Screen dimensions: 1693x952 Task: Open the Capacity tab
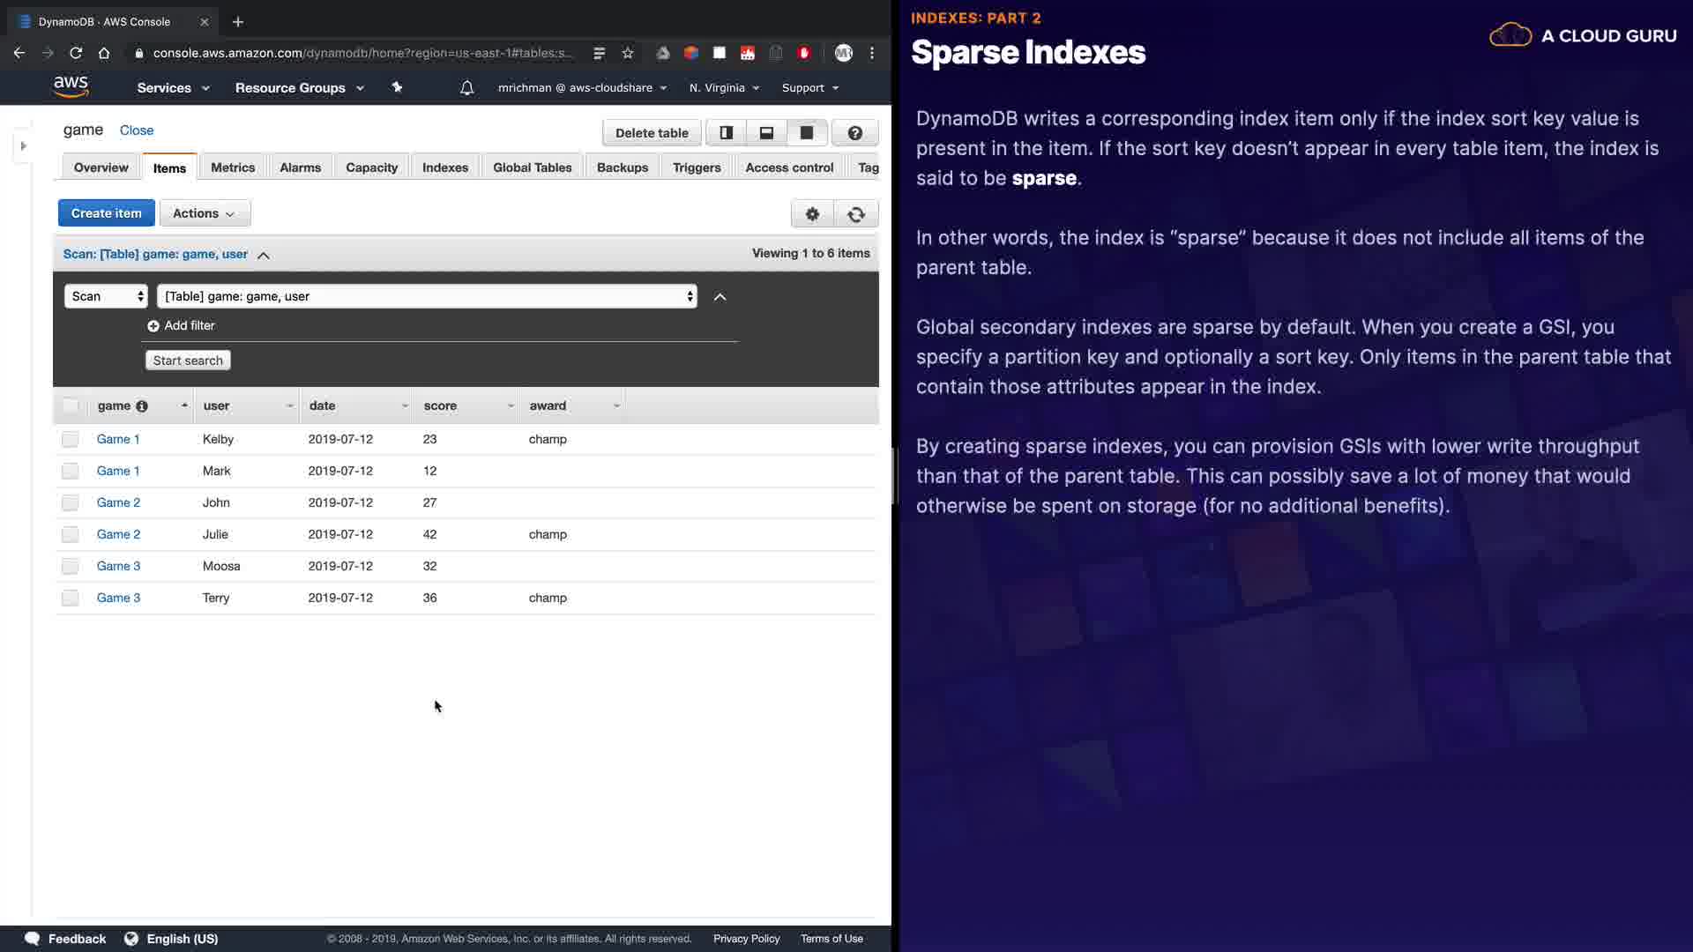[371, 167]
